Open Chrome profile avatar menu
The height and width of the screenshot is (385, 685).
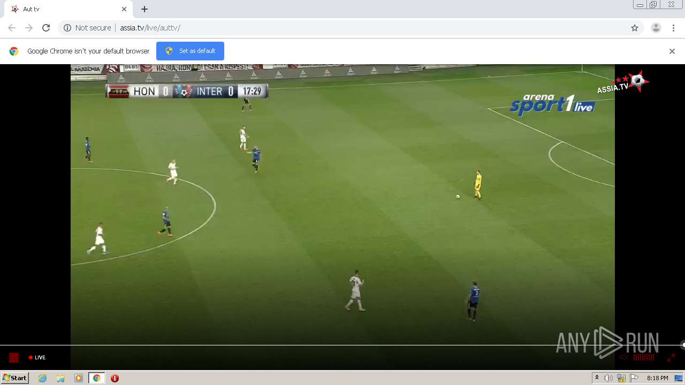[656, 28]
